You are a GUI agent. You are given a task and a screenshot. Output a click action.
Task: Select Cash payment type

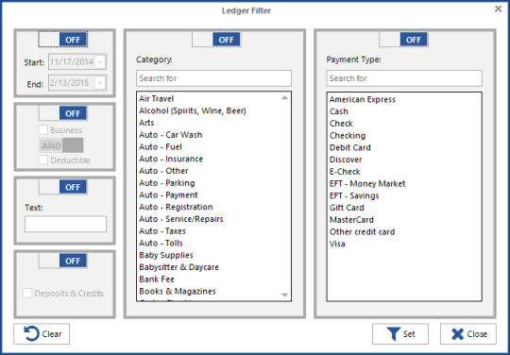tap(404, 111)
